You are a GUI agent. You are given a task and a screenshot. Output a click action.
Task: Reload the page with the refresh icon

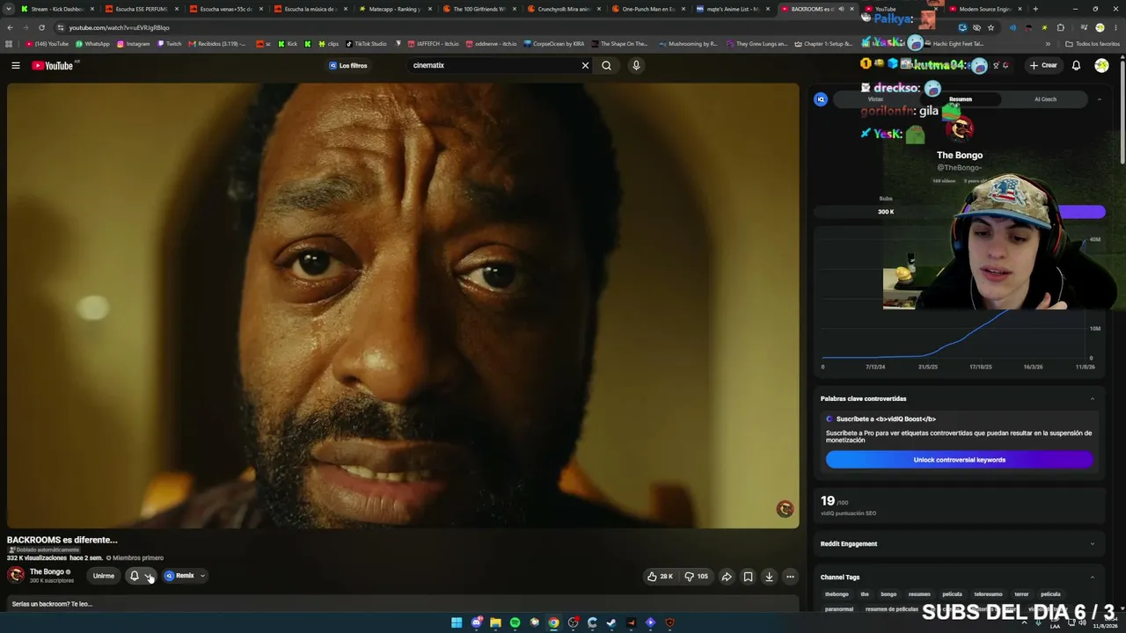[x=41, y=27]
